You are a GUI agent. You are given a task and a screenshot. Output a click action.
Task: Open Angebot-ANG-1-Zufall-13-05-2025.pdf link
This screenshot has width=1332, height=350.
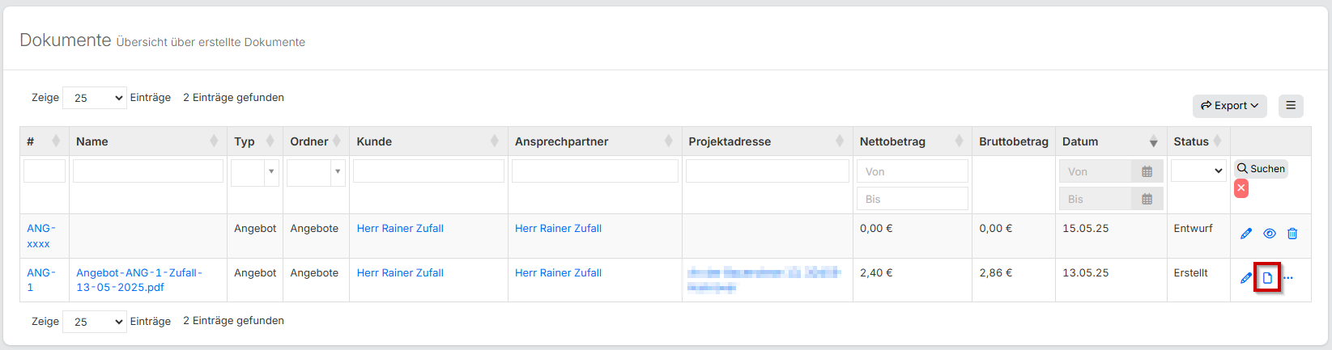[x=138, y=280]
